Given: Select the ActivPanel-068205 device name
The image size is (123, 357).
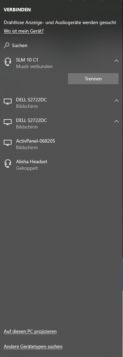Looking at the screenshot, I should point(36,141).
